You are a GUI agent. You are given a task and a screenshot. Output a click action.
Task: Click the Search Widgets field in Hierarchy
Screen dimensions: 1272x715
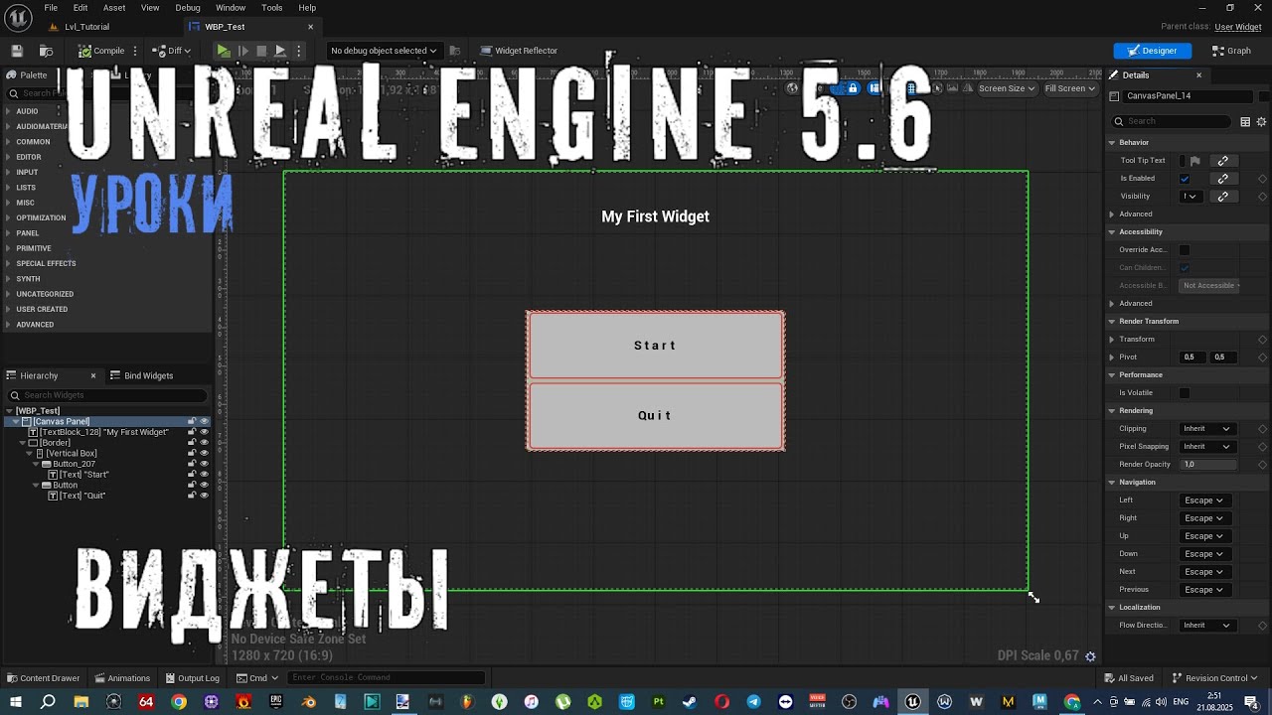click(x=109, y=395)
